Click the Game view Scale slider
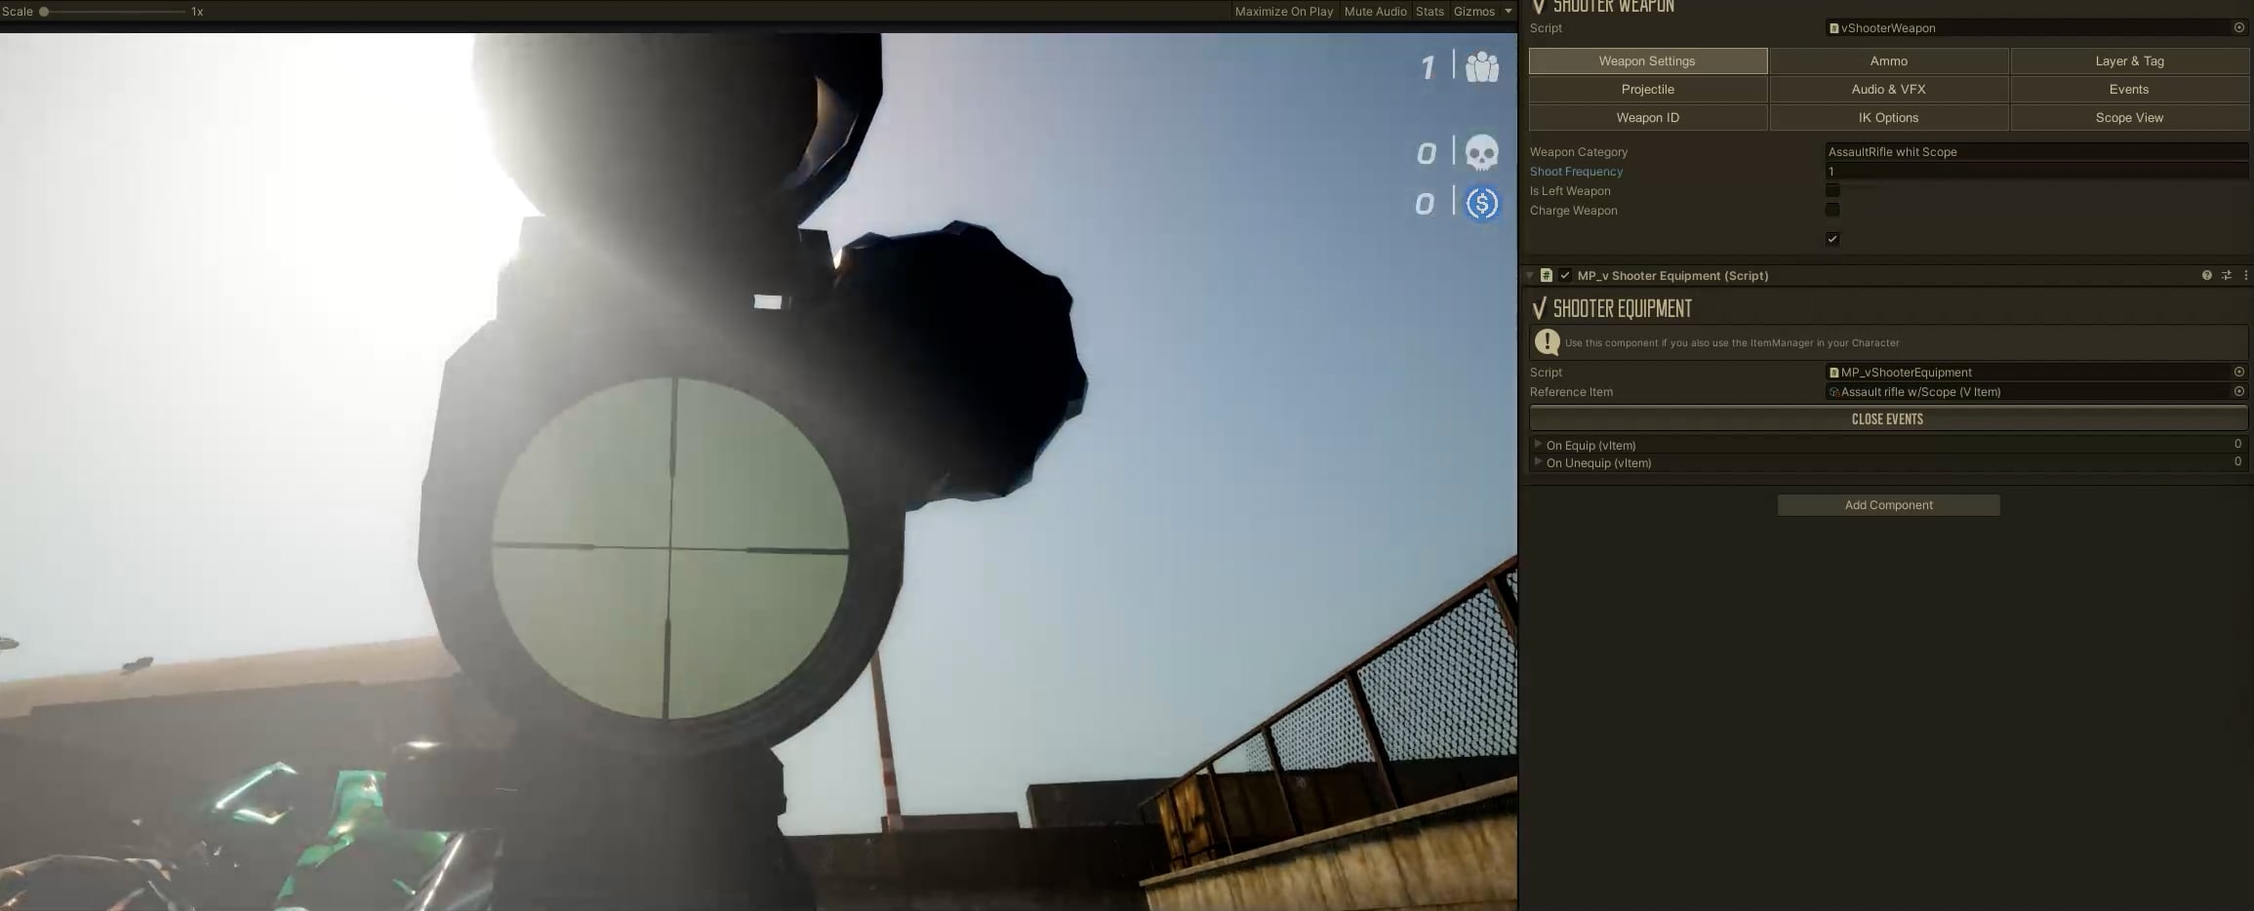2254x911 pixels. click(113, 12)
